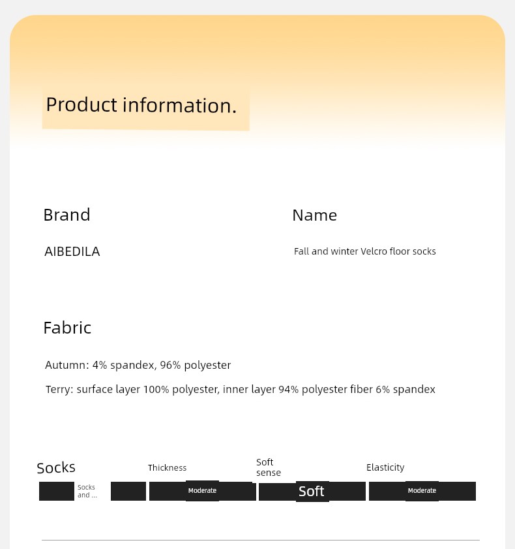
Task: Click Fall and winter Velcro floor socks
Action: tap(364, 251)
